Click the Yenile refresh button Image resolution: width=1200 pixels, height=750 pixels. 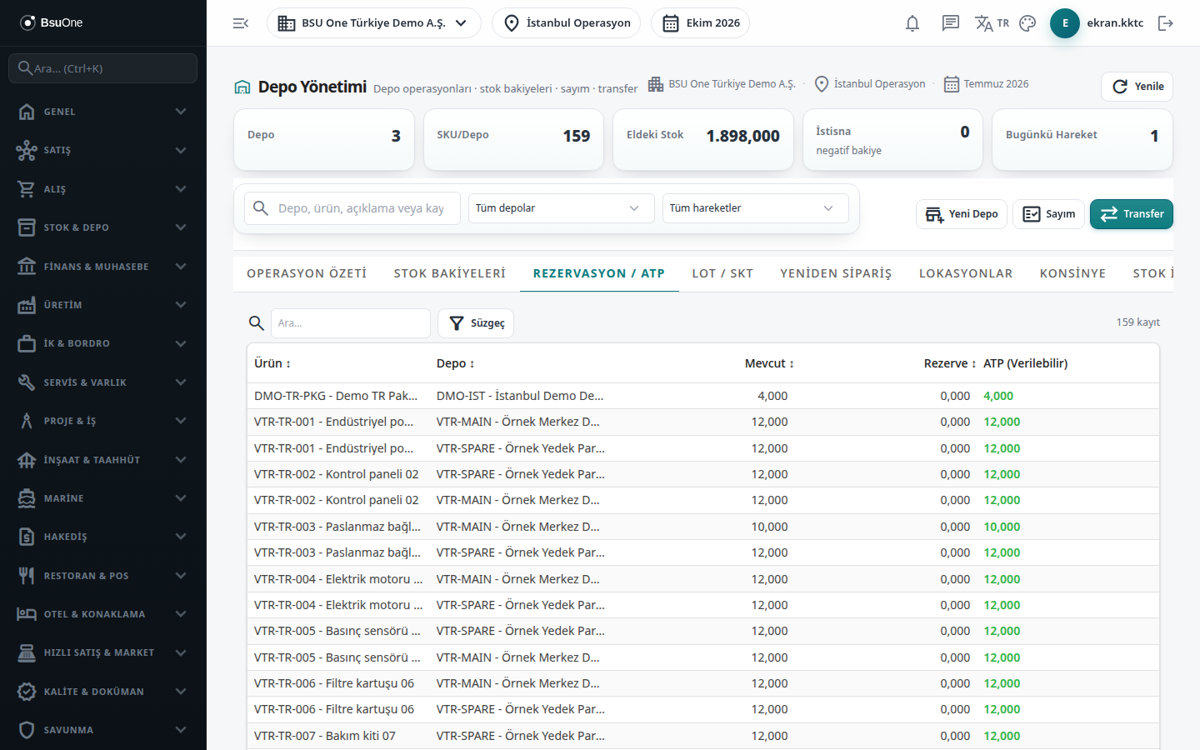tap(1137, 87)
